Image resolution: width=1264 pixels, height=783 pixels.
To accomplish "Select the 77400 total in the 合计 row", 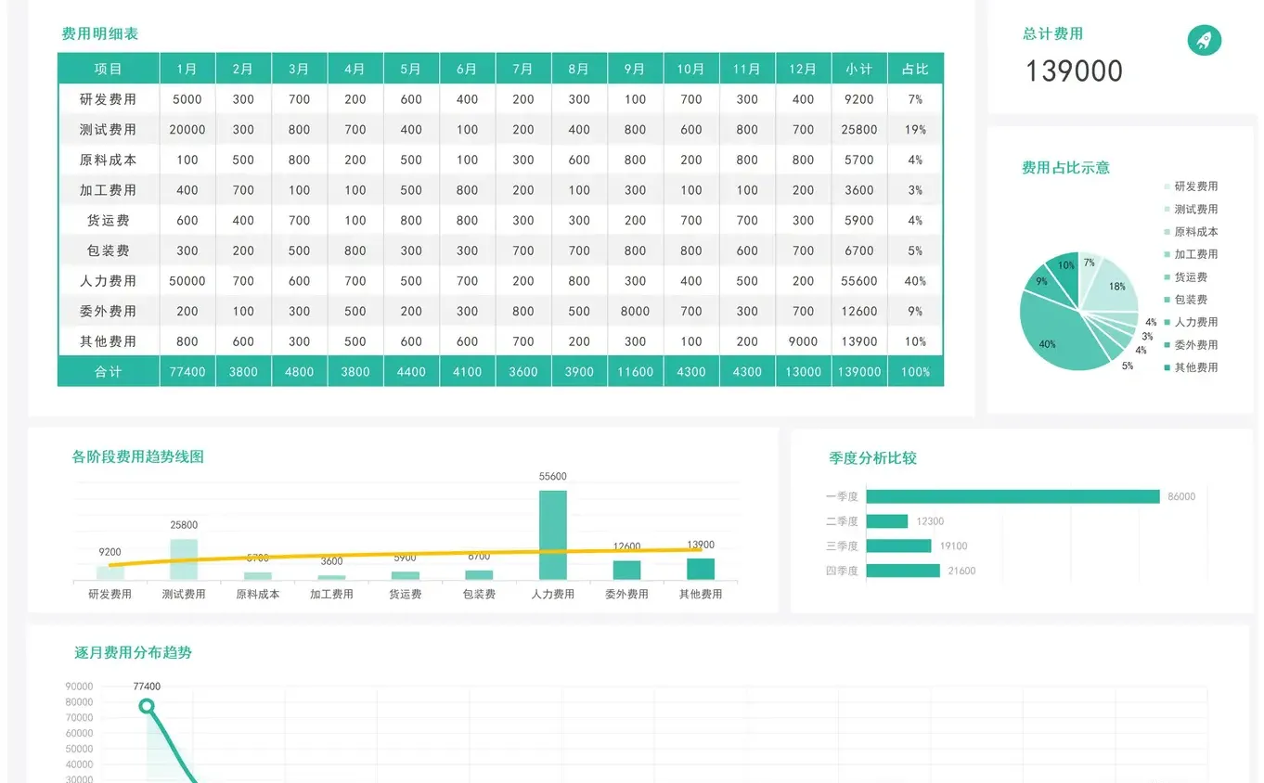I will (187, 372).
